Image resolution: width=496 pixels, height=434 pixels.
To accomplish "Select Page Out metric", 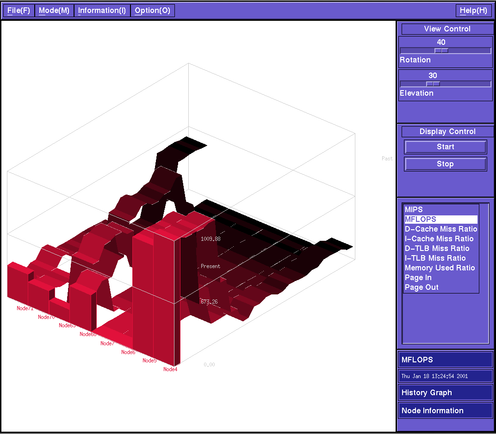I will tap(422, 287).
